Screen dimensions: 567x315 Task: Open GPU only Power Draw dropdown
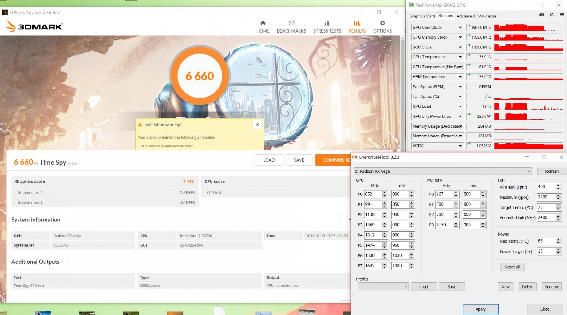click(460, 116)
